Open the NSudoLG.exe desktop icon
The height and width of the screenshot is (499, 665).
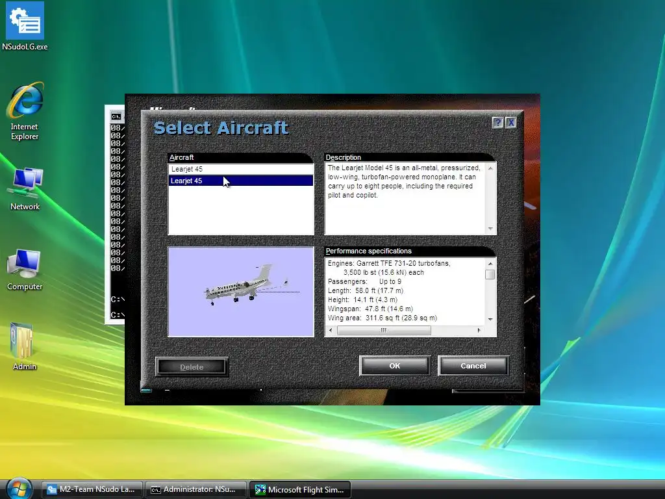[x=25, y=26]
